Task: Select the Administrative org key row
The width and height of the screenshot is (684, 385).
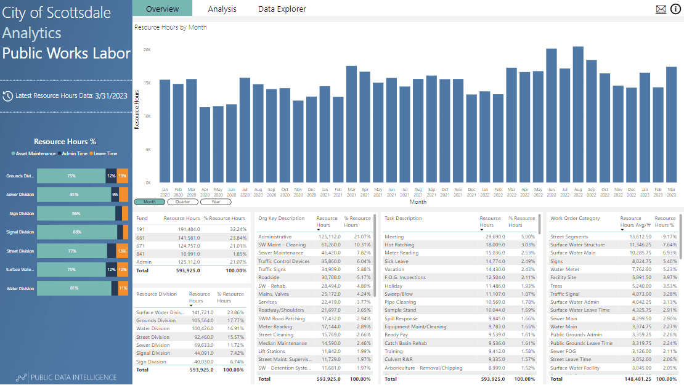Action: (x=314, y=237)
